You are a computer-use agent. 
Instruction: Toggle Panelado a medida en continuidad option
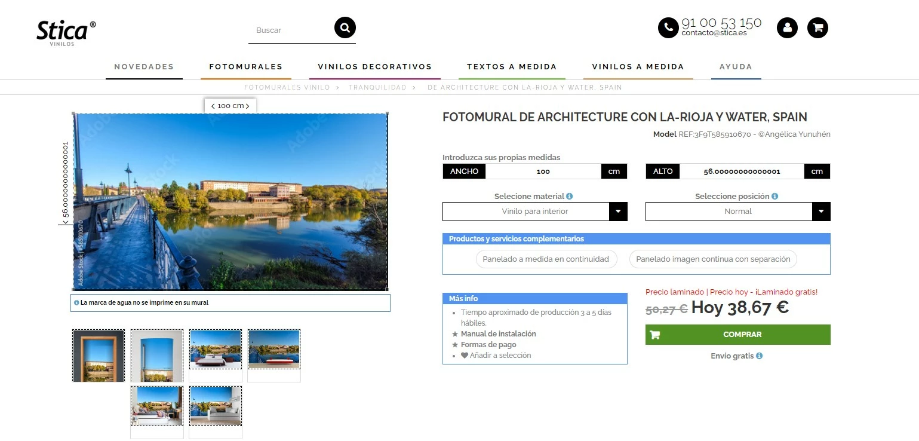[546, 259]
